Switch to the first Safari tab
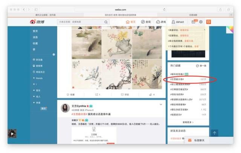Image resolution: width=241 pixels, height=153 pixels. [46, 15]
